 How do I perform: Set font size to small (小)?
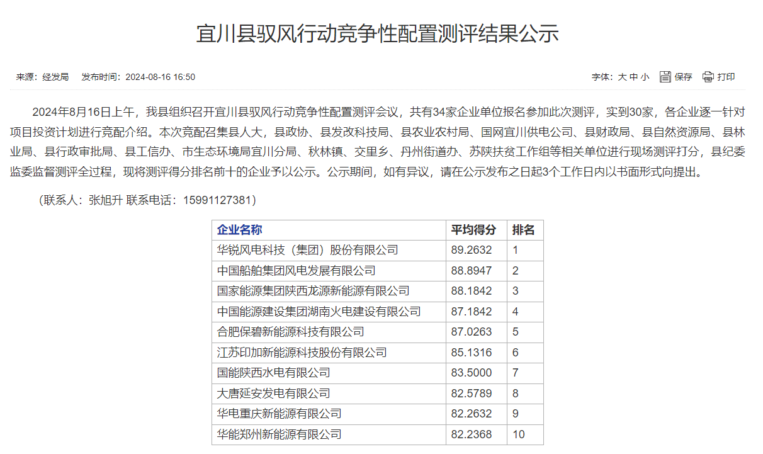[645, 77]
